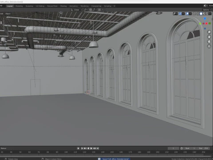Click the current frame number field
This screenshot has height=160, width=213.
pyautogui.click(x=173, y=148)
